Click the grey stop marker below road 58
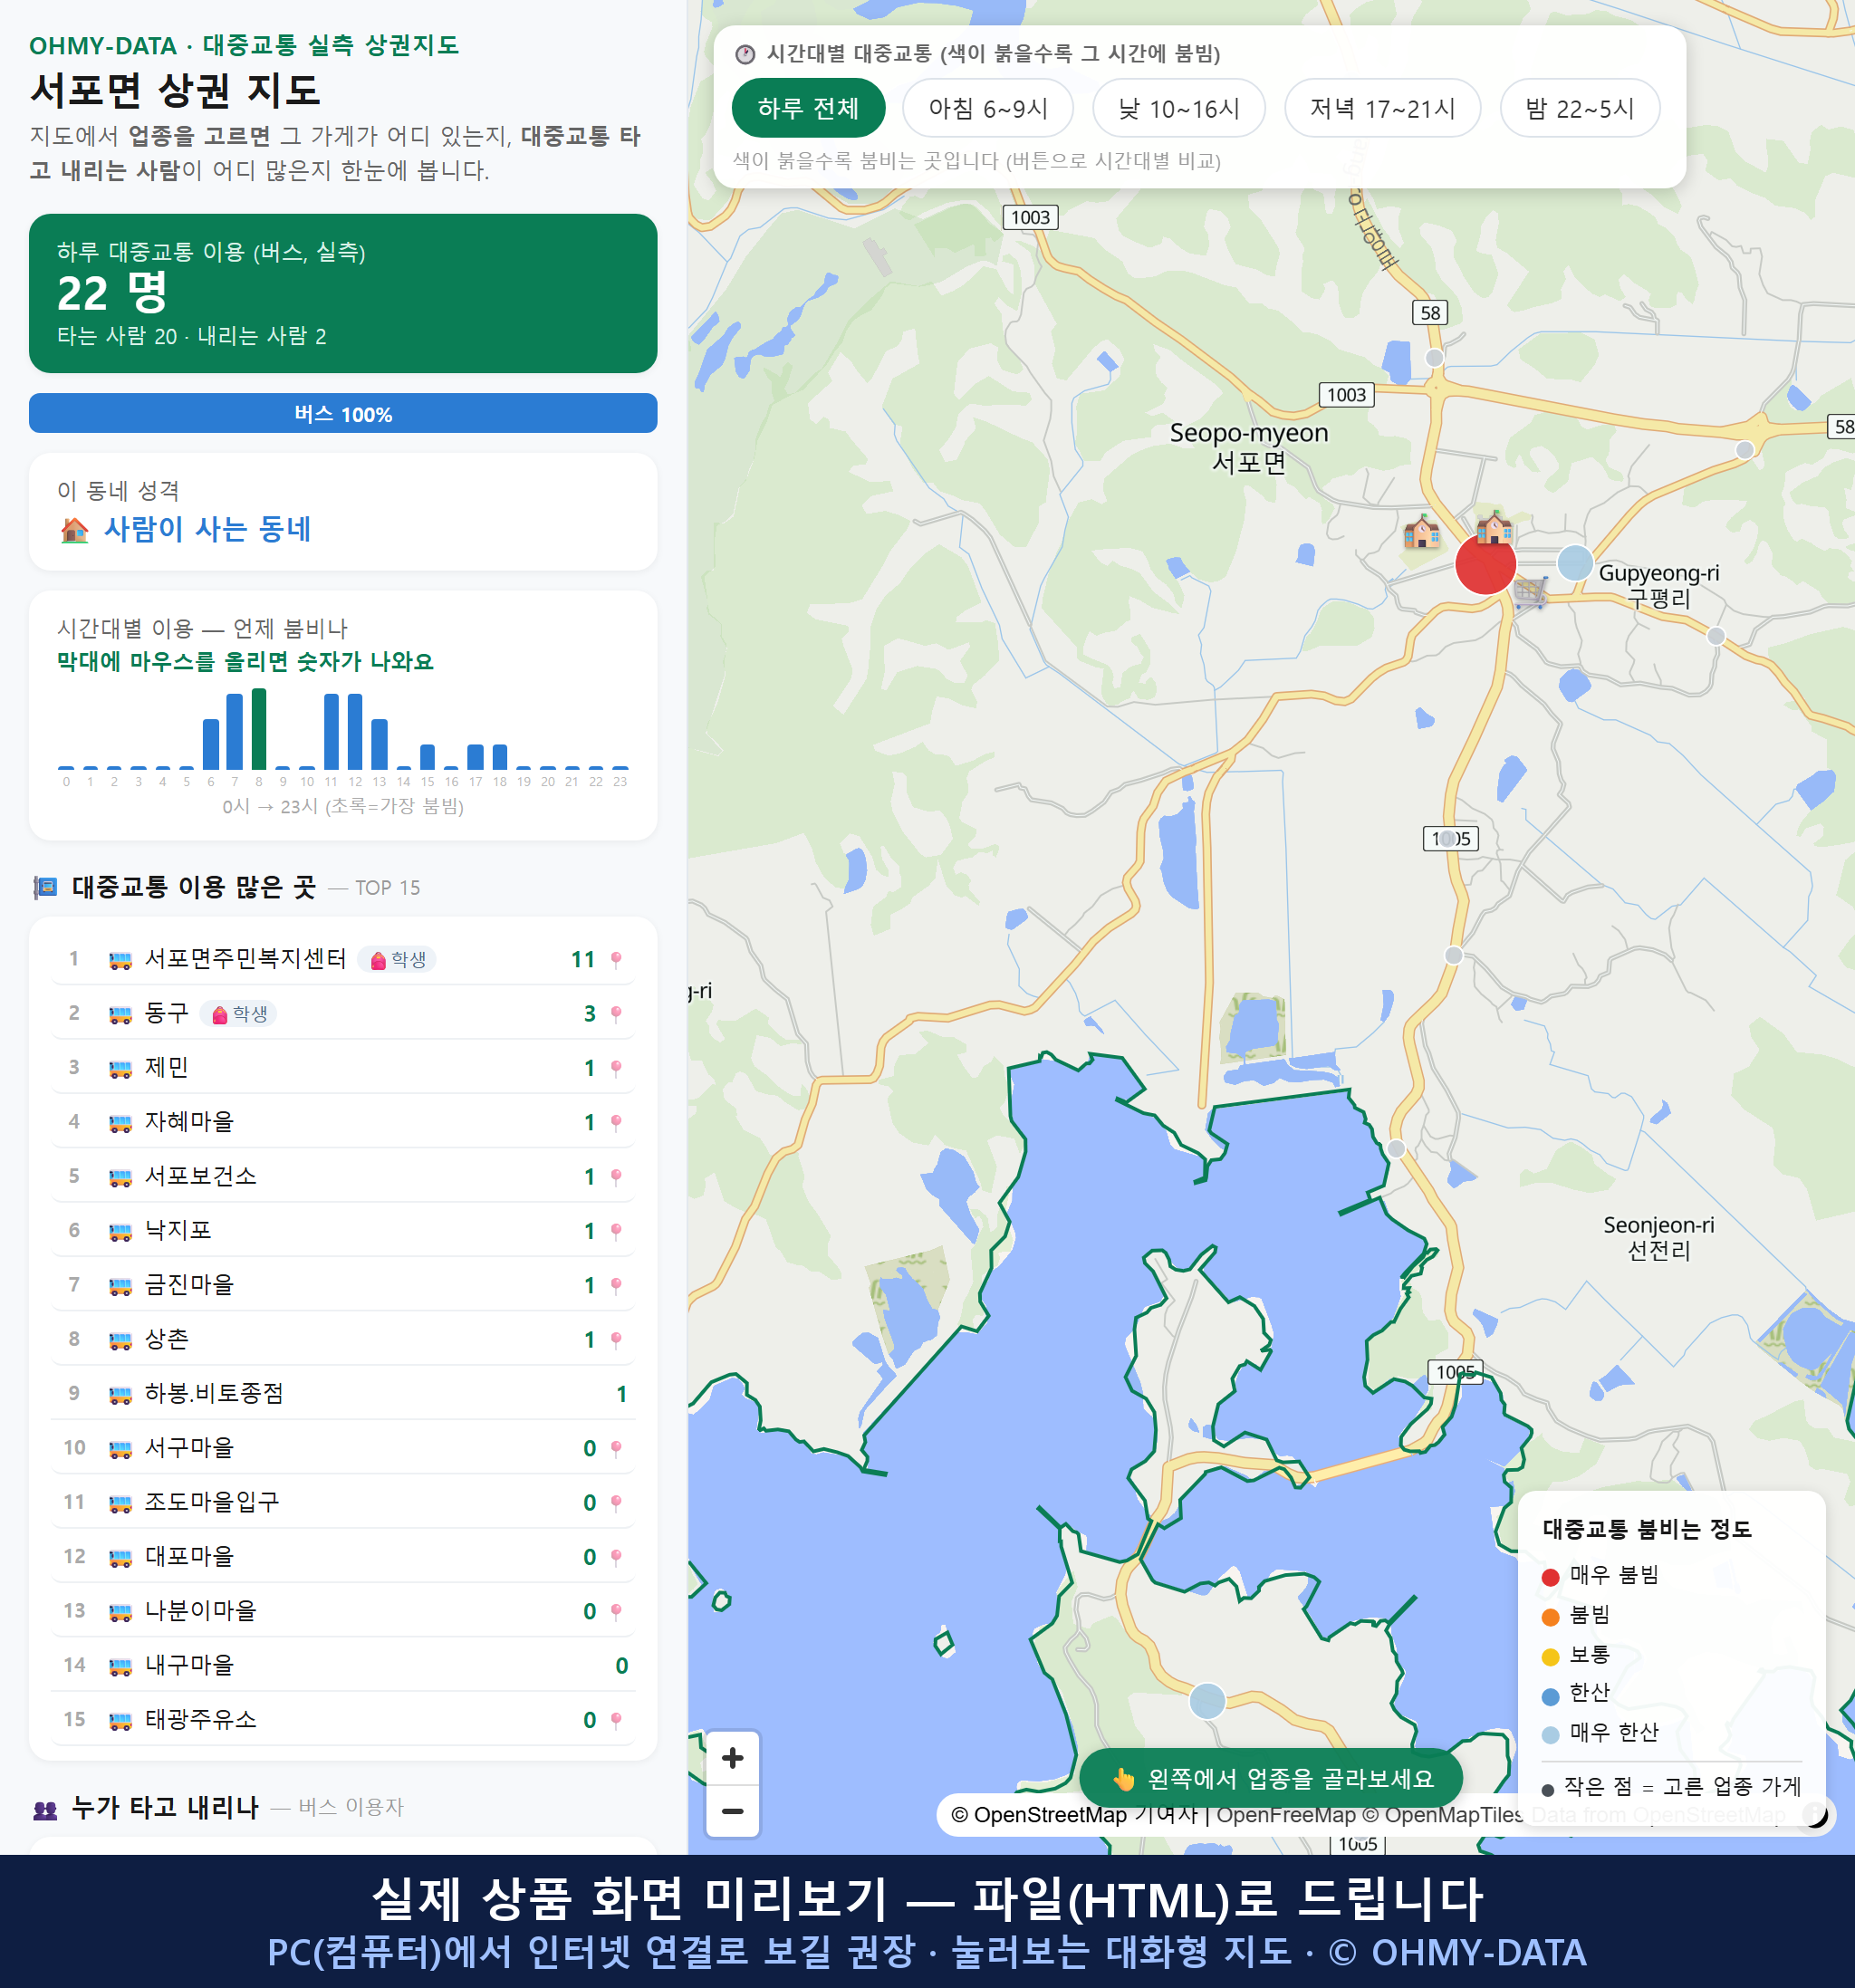Image resolution: width=1855 pixels, height=1988 pixels. [x=1434, y=357]
